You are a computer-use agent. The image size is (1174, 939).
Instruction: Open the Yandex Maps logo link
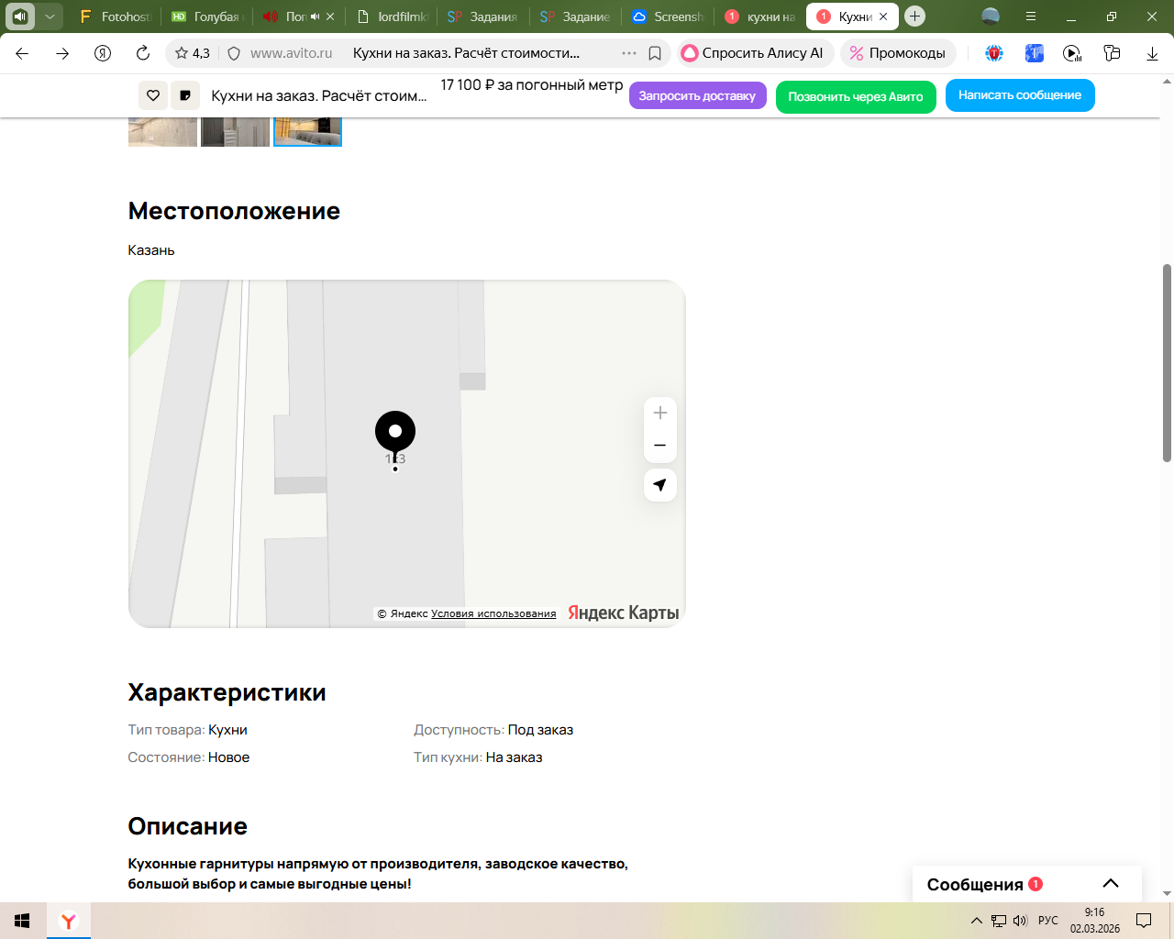tap(624, 613)
